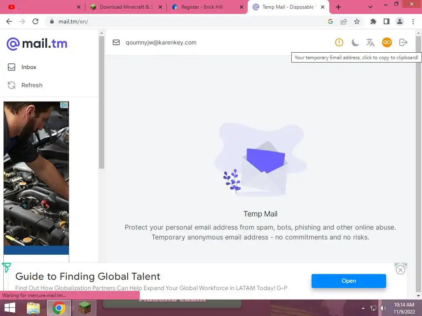Reload the current page
The height and width of the screenshot is (316, 422).
point(35,21)
